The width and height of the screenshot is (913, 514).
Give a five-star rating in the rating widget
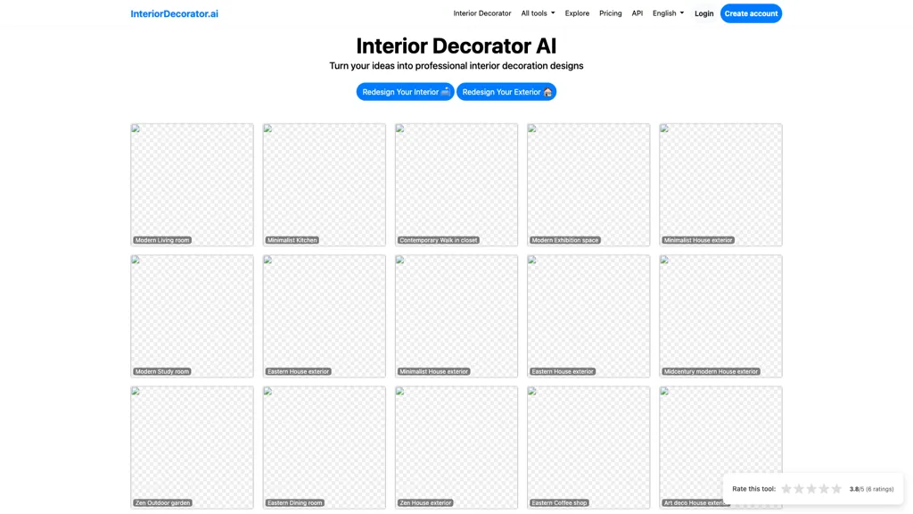point(836,488)
